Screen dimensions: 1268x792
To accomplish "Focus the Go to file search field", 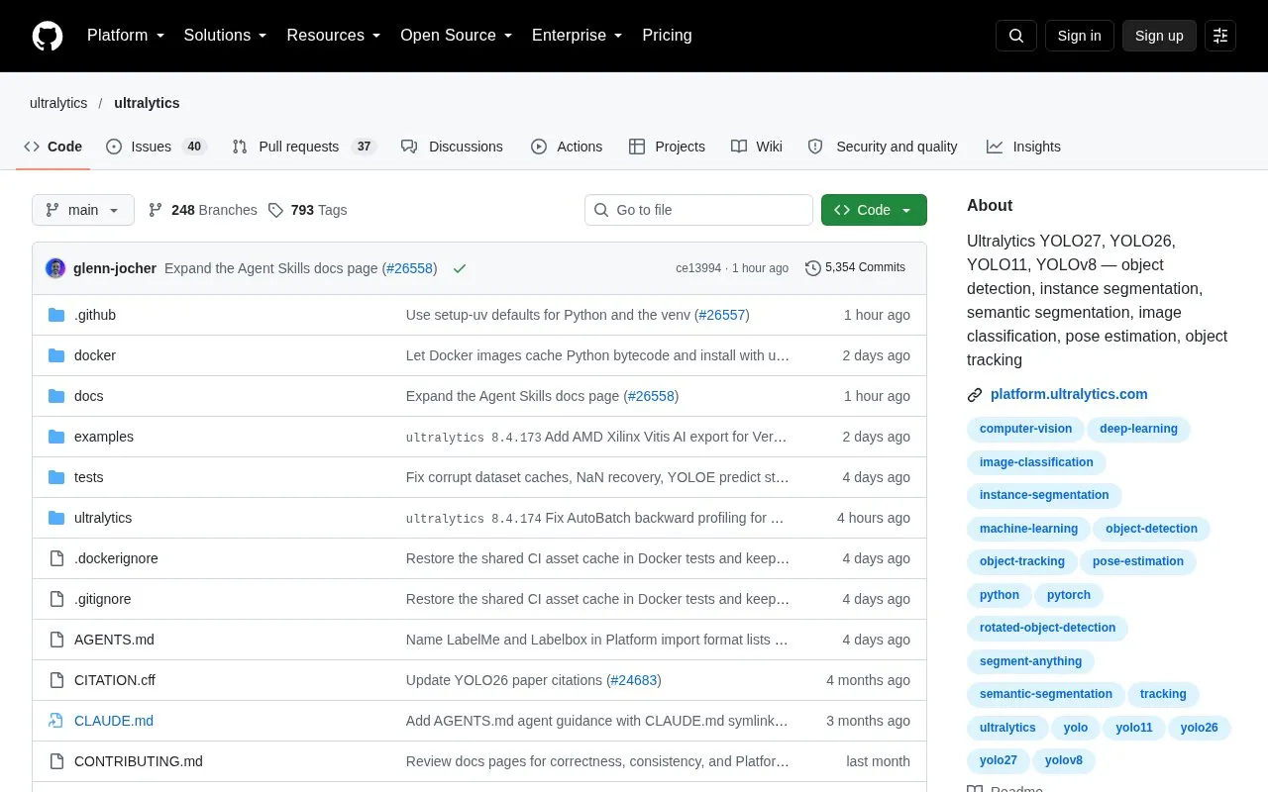I will 698,210.
